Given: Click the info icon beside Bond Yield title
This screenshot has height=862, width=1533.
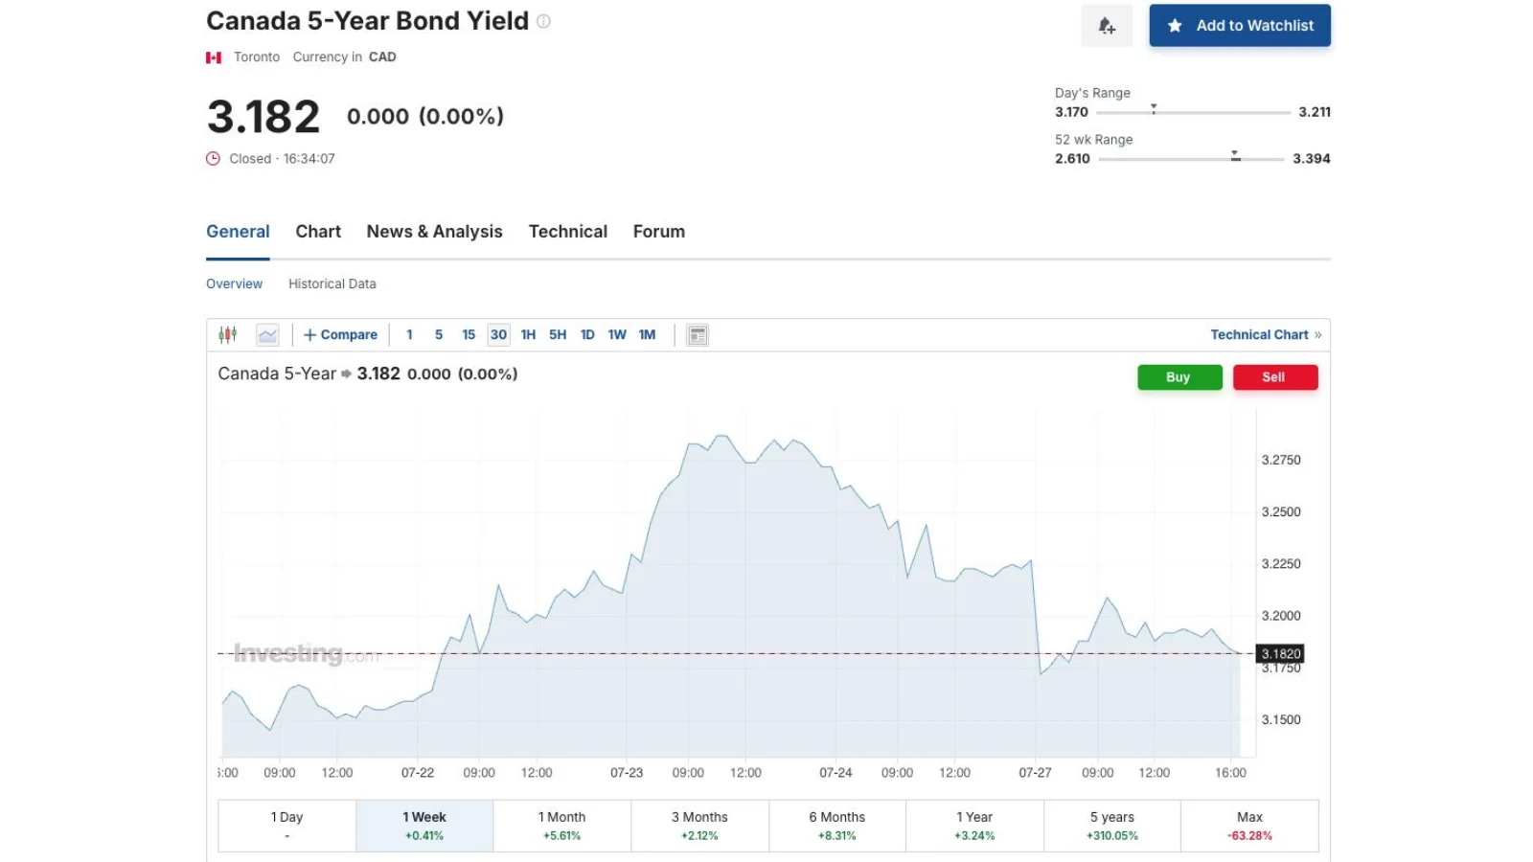Looking at the screenshot, I should click(543, 21).
